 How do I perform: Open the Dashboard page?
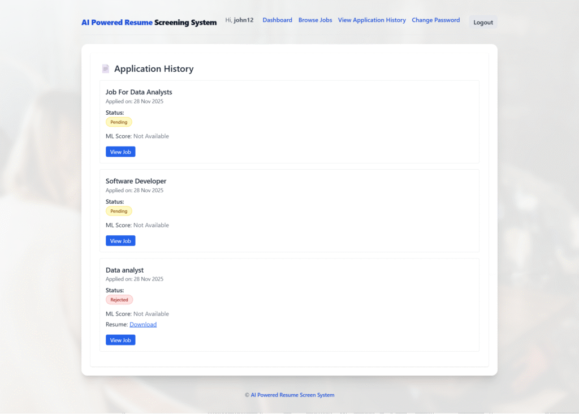coord(277,20)
